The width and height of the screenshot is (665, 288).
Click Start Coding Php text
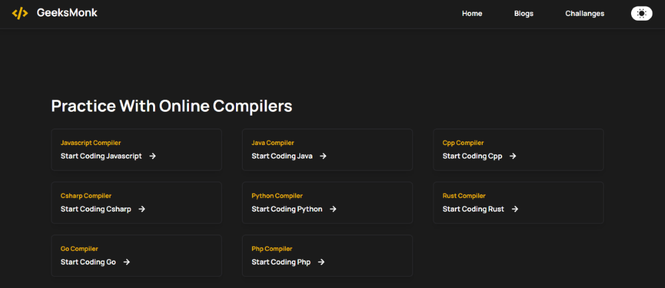coord(281,262)
